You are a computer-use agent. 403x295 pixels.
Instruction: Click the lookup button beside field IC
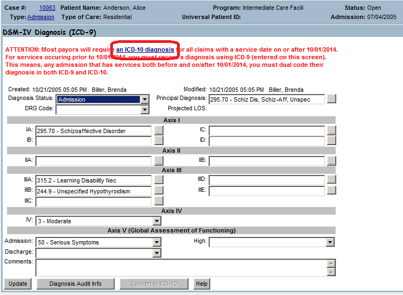point(331,131)
